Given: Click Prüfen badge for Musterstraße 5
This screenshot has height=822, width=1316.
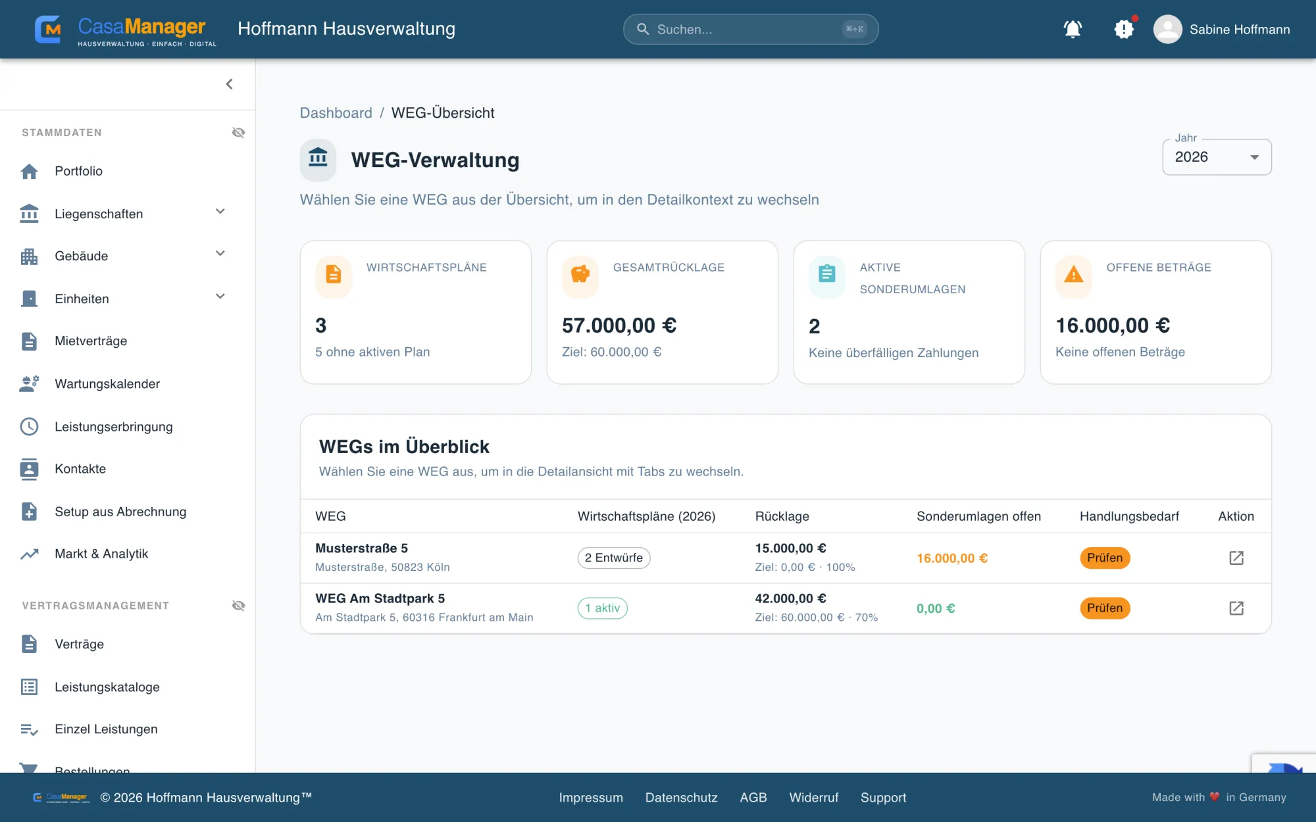Looking at the screenshot, I should pyautogui.click(x=1105, y=558).
